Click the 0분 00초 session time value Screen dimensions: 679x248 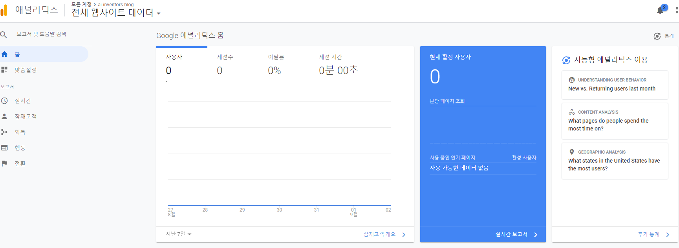(x=339, y=71)
